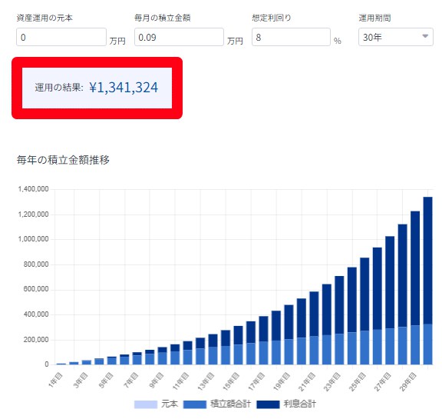
Task: Click the 11年目 axis label
Action: (x=180, y=381)
